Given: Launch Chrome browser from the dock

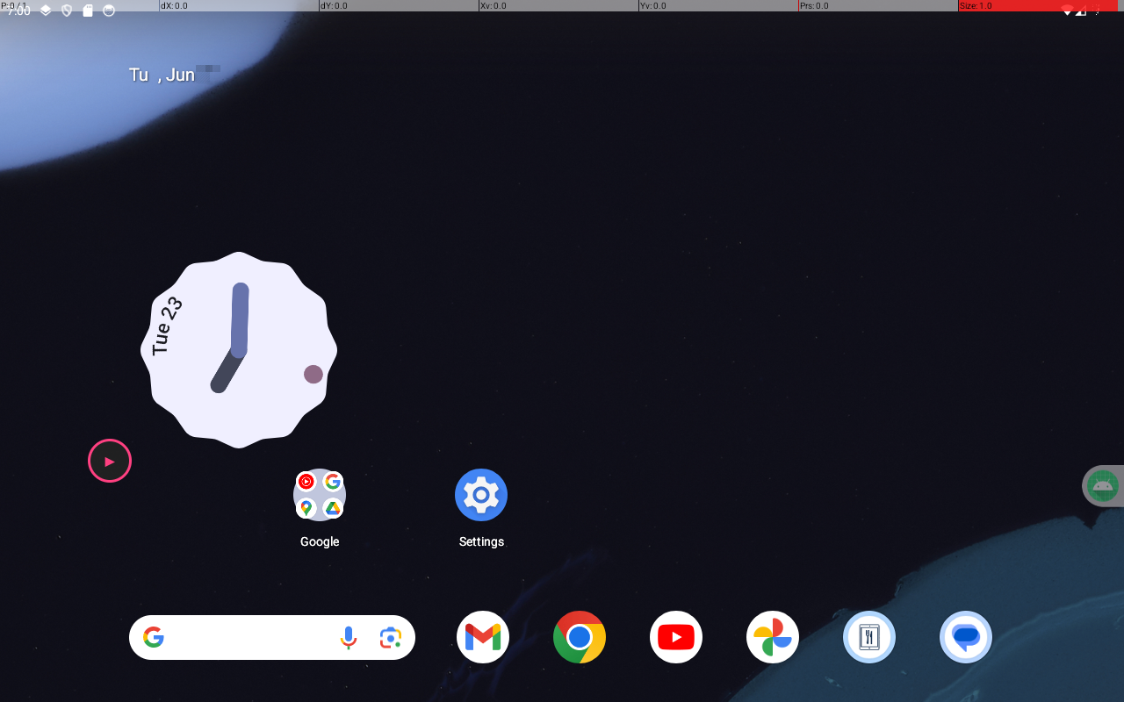Looking at the screenshot, I should point(580,637).
